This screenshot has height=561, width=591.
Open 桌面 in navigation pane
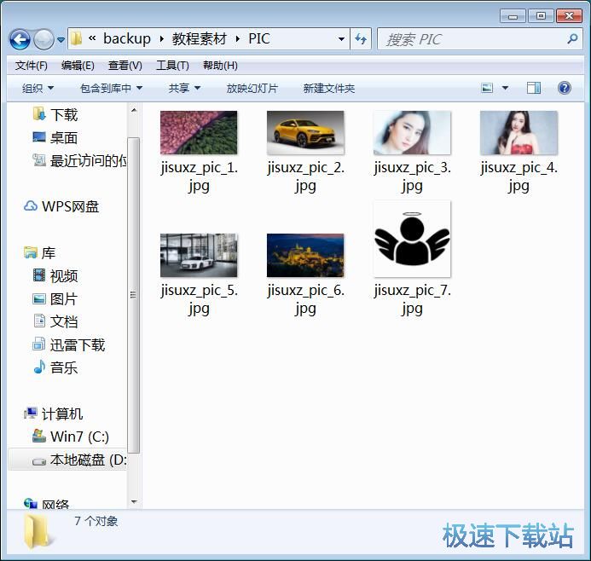click(55, 138)
